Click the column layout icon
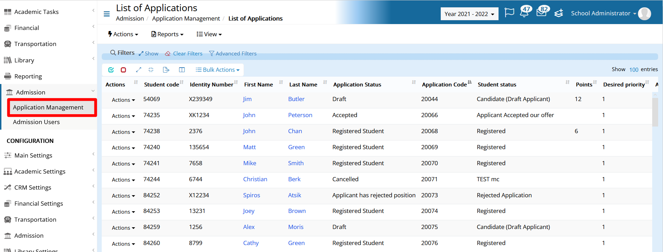 [182, 70]
